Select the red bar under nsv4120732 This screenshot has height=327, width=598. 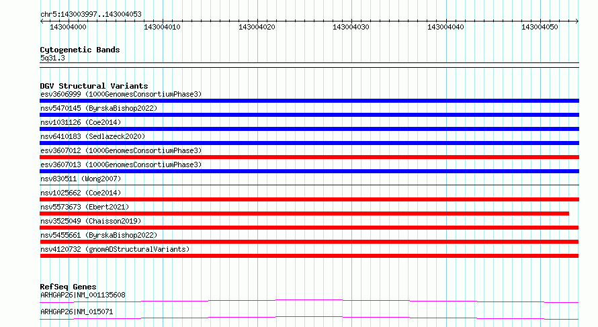[x=309, y=256]
